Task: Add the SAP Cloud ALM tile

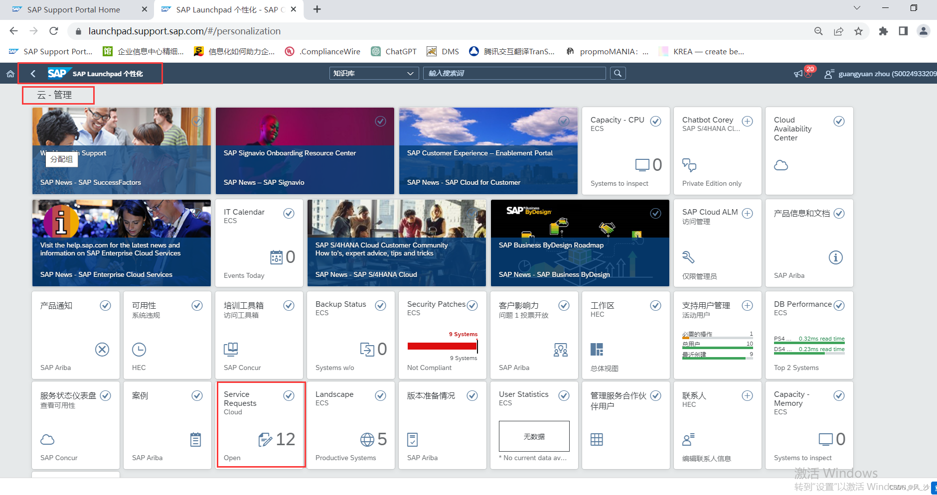Action: pyautogui.click(x=747, y=213)
